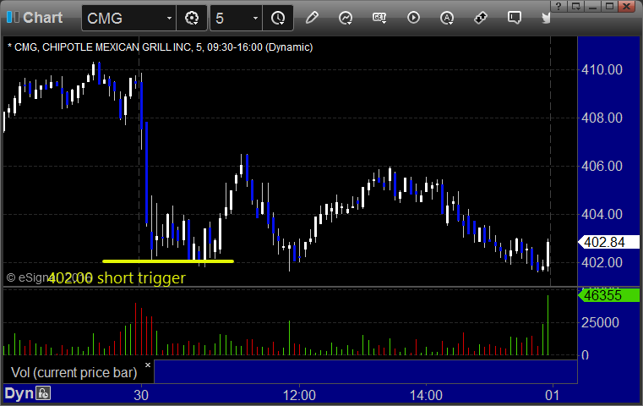
Task: Select the pencil drawing tools icon
Action: pos(312,18)
